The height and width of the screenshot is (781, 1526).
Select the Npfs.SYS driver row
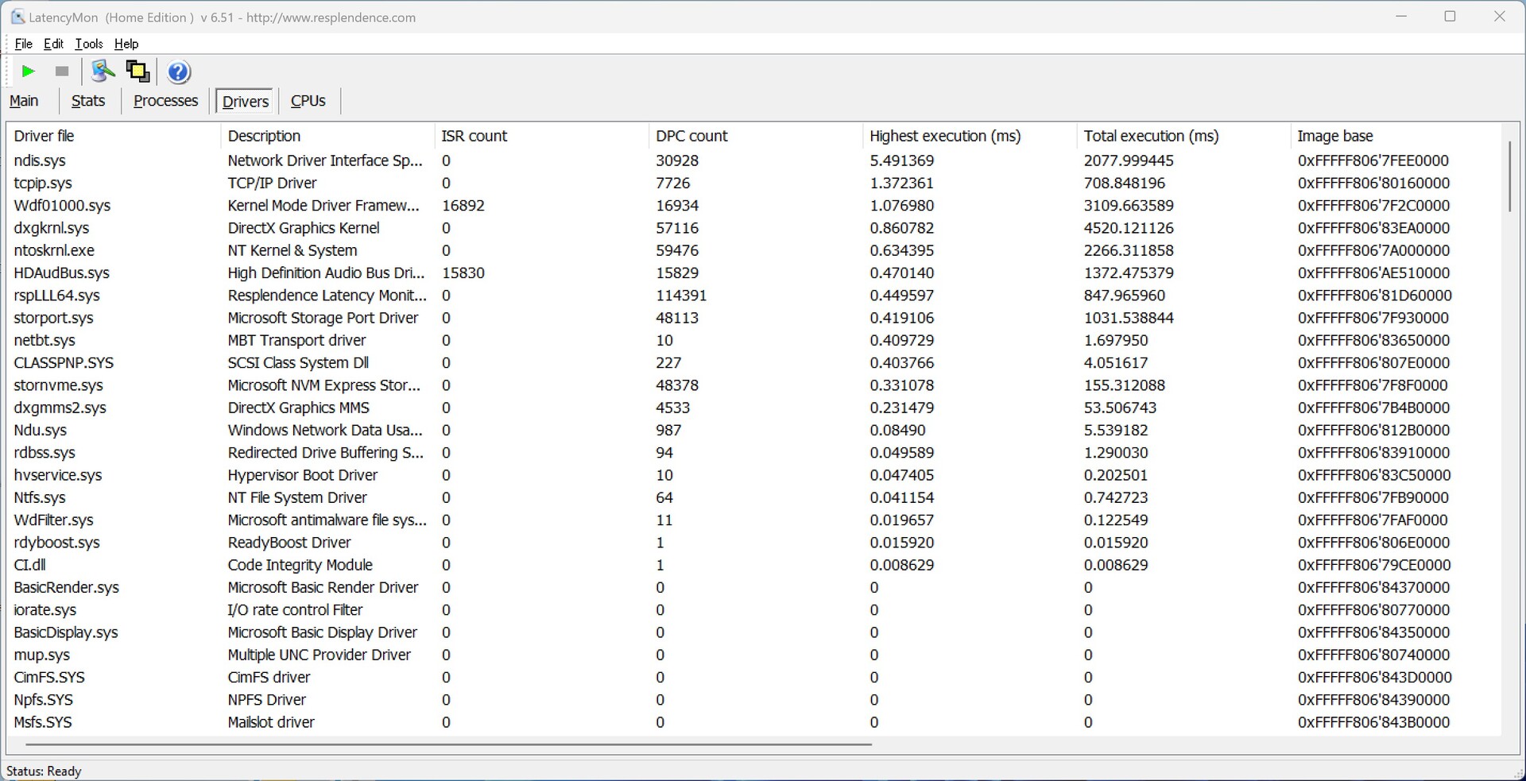753,700
